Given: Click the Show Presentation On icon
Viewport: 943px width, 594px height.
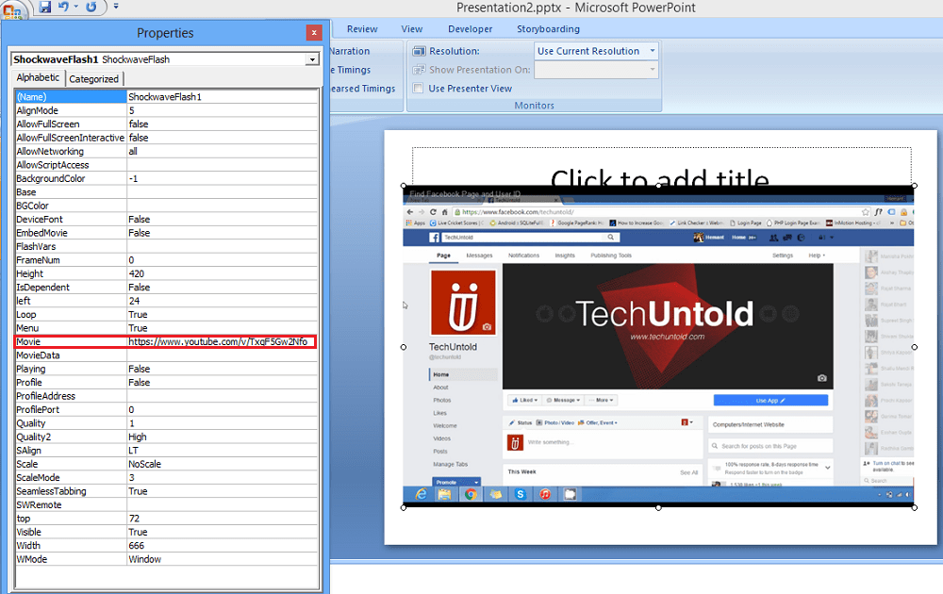Looking at the screenshot, I should [419, 70].
